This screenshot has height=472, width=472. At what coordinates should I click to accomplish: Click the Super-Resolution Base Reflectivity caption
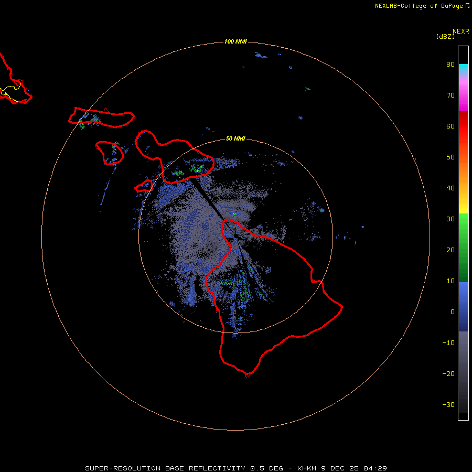click(x=235, y=468)
